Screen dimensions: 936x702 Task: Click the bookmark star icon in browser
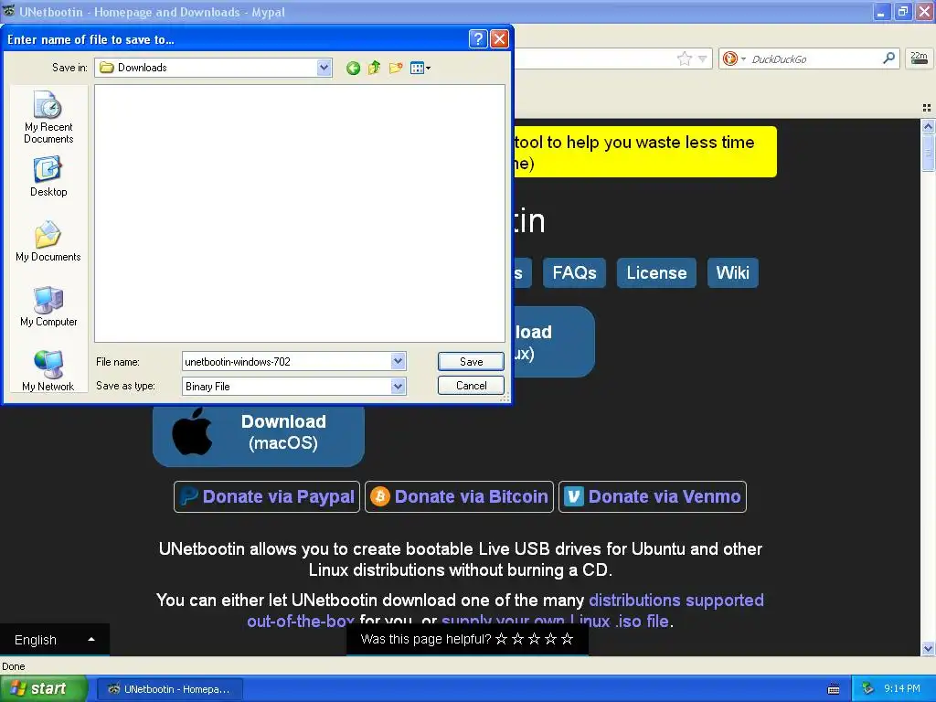pos(684,58)
